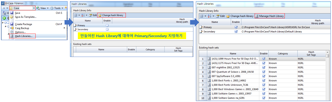Click Secondary row pencil icon in populated dialog

(x=201, y=32)
